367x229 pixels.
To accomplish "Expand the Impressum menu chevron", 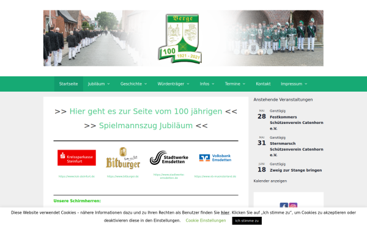I will [306, 84].
